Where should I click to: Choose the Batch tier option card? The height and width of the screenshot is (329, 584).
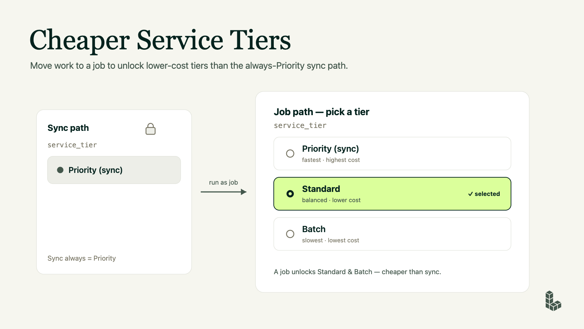[x=392, y=234]
